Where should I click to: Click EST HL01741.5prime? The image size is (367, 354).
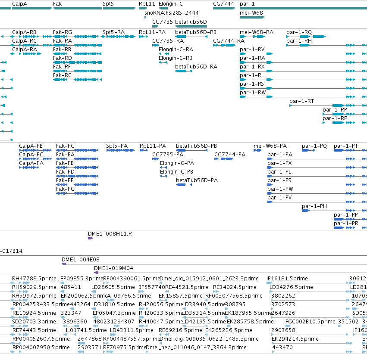pos(69,335)
